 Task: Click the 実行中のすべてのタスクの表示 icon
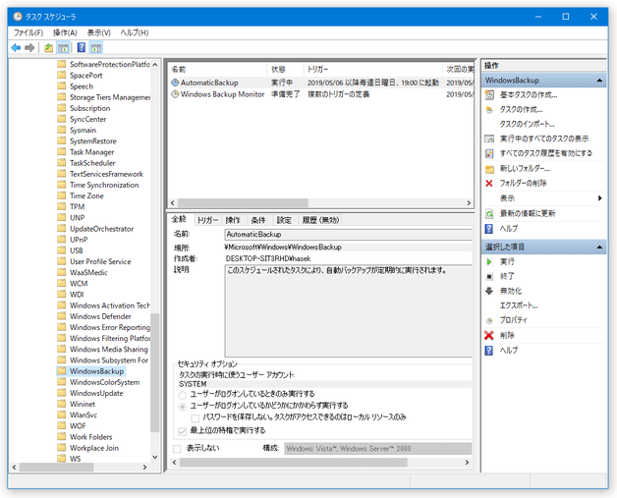(x=489, y=138)
